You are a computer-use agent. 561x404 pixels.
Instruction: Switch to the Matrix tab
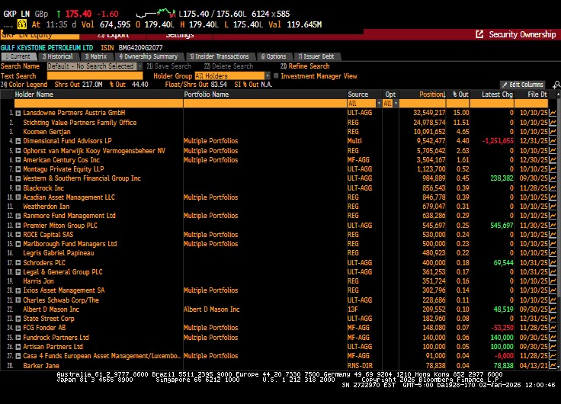(x=96, y=56)
